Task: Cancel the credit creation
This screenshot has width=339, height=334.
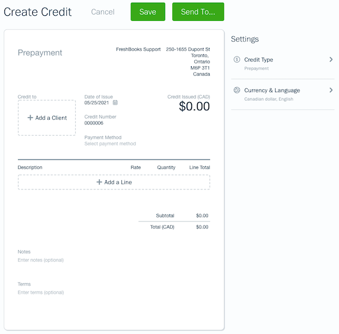Action: click(102, 12)
